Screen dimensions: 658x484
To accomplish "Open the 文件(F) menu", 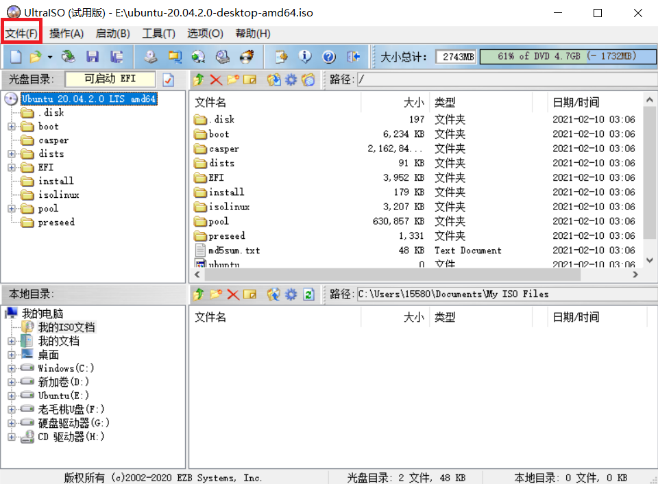I will coord(21,33).
